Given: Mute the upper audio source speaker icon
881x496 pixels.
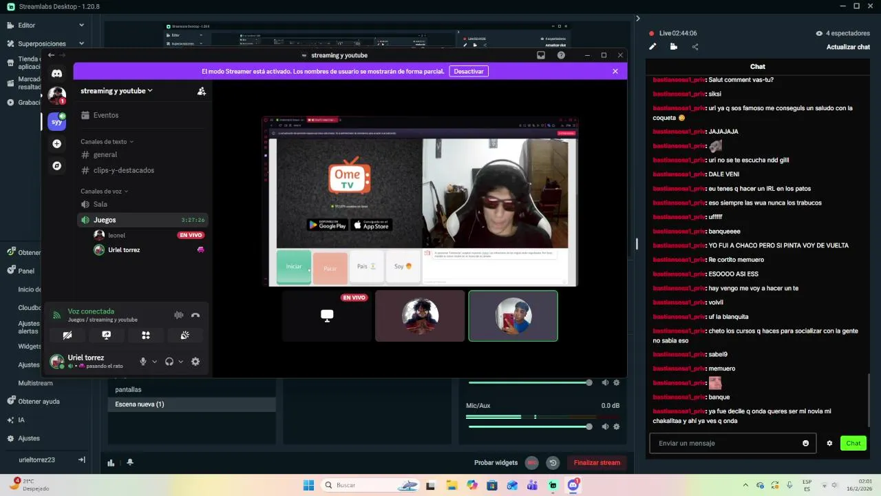Looking at the screenshot, I should [x=606, y=382].
